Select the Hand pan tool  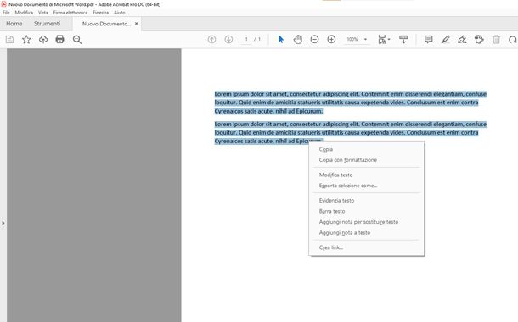click(298, 40)
